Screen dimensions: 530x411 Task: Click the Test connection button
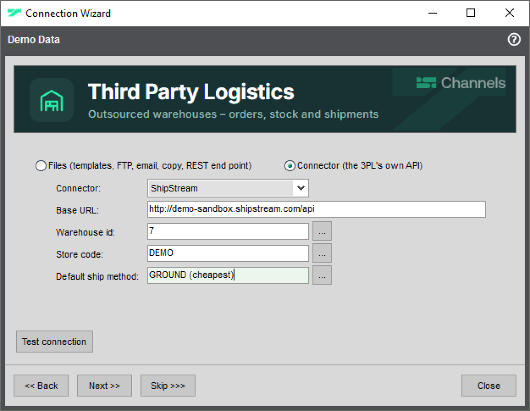coord(54,341)
